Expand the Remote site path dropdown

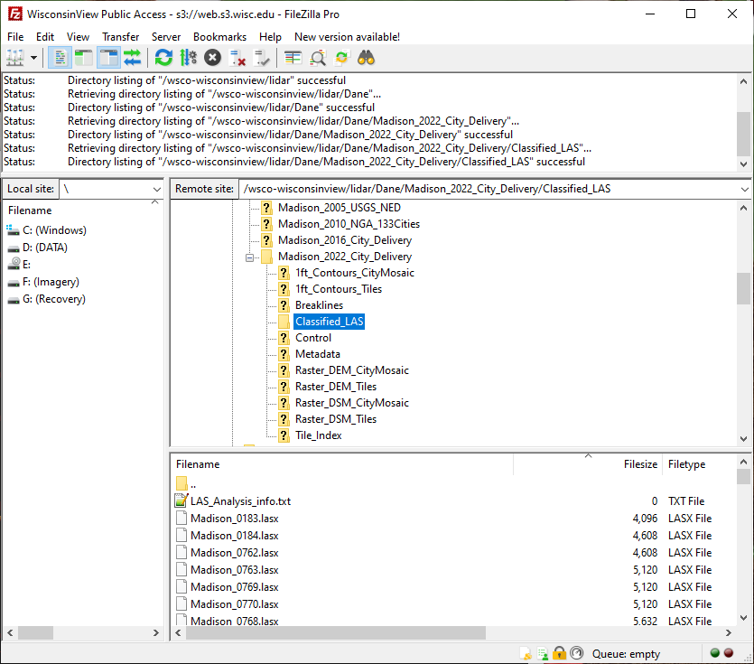(744, 189)
